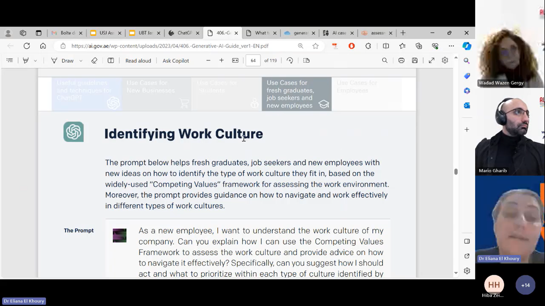Viewport: 545px width, 306px height.
Task: Open zoom magnifier in address bar
Action: (300, 46)
